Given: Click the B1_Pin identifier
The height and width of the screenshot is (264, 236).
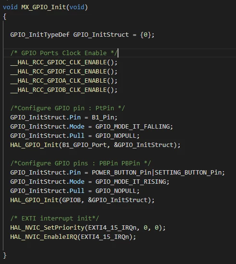Looking at the screenshot, I should pos(103,117).
